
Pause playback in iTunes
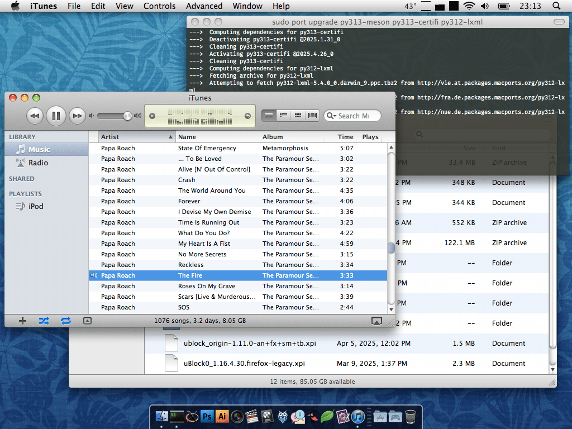56,116
